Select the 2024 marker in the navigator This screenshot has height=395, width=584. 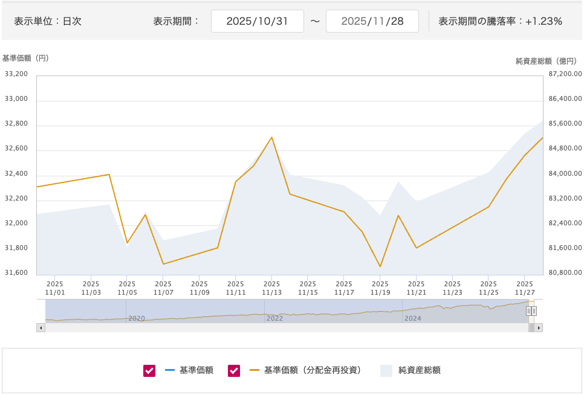click(x=412, y=318)
